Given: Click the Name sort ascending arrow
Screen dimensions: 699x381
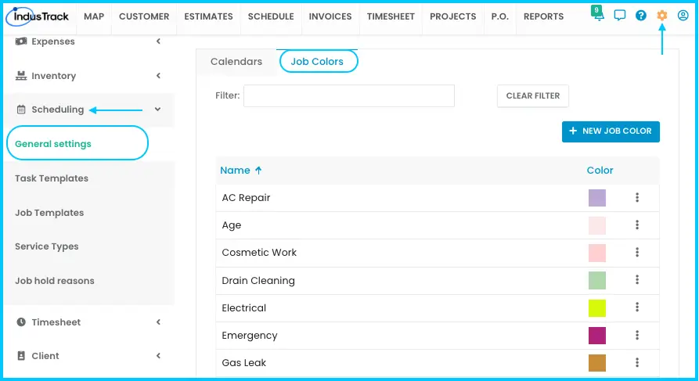Looking at the screenshot, I should tap(258, 171).
